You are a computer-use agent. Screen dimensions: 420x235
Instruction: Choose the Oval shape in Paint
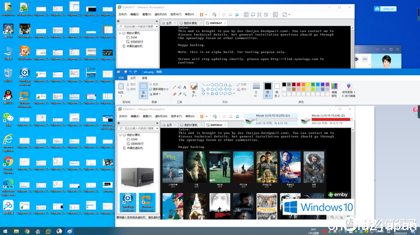[212, 85]
